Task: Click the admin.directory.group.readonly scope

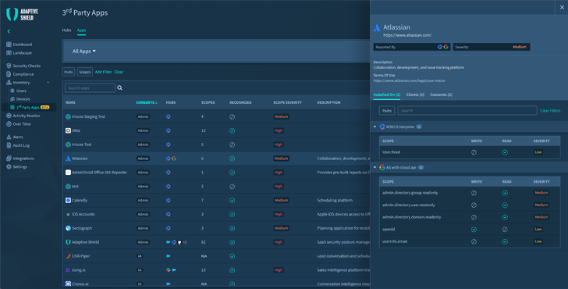Action: [x=410, y=193]
